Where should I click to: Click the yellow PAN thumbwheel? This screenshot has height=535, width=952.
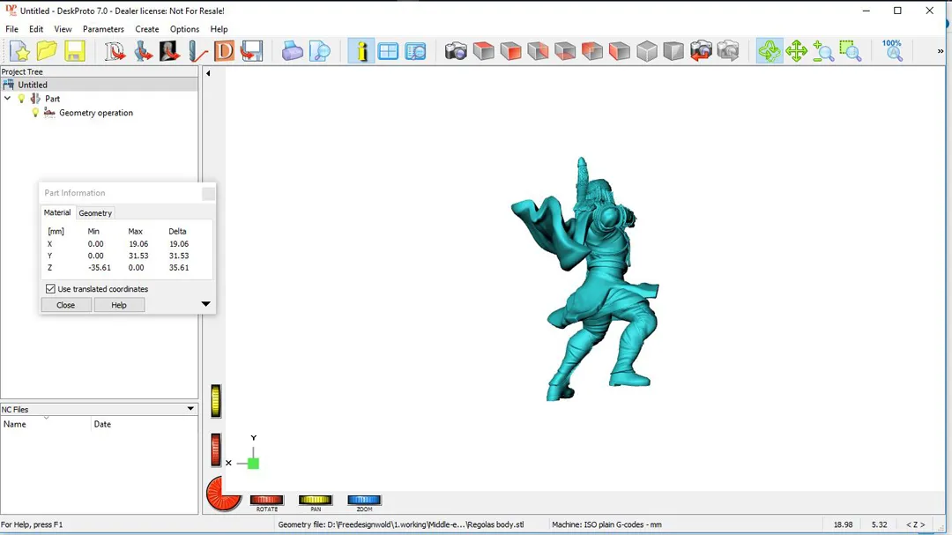[315, 500]
